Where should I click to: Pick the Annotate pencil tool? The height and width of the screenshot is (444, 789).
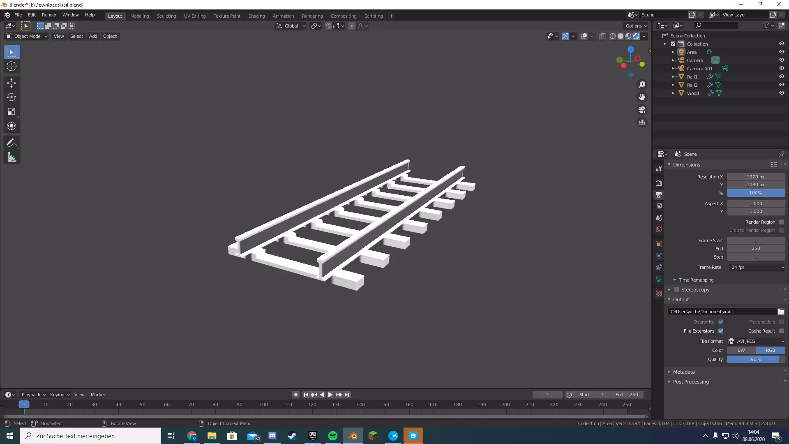12,143
